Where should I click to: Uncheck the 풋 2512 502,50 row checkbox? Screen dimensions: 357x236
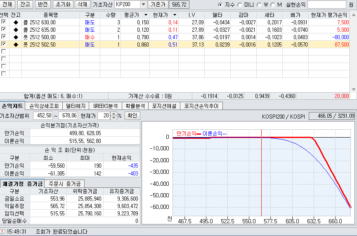pyautogui.click(x=3, y=44)
